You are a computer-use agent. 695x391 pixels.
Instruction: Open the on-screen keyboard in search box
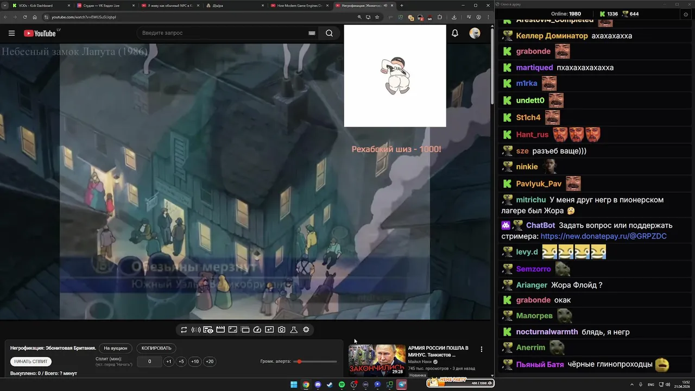pos(312,33)
